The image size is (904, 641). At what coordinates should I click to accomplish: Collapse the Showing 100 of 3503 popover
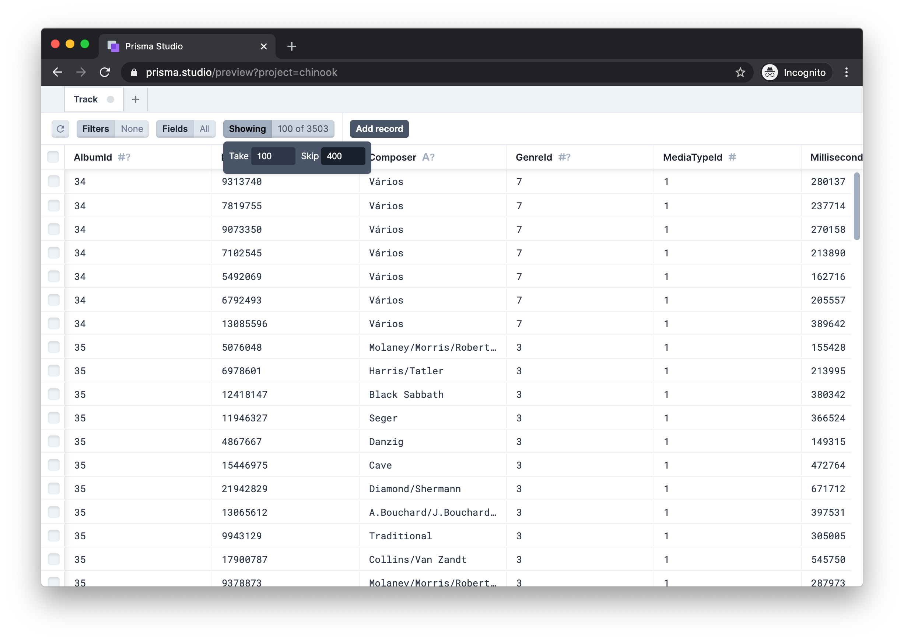tap(278, 129)
